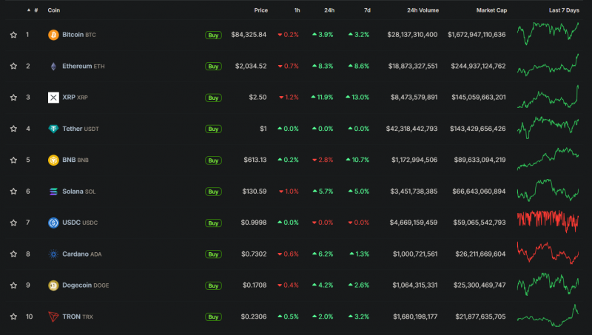The height and width of the screenshot is (335, 592).
Task: Open the Ethereum ETH coin page
Action: click(x=84, y=66)
